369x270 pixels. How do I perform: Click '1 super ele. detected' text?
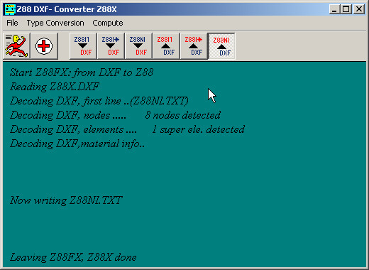[199, 129]
